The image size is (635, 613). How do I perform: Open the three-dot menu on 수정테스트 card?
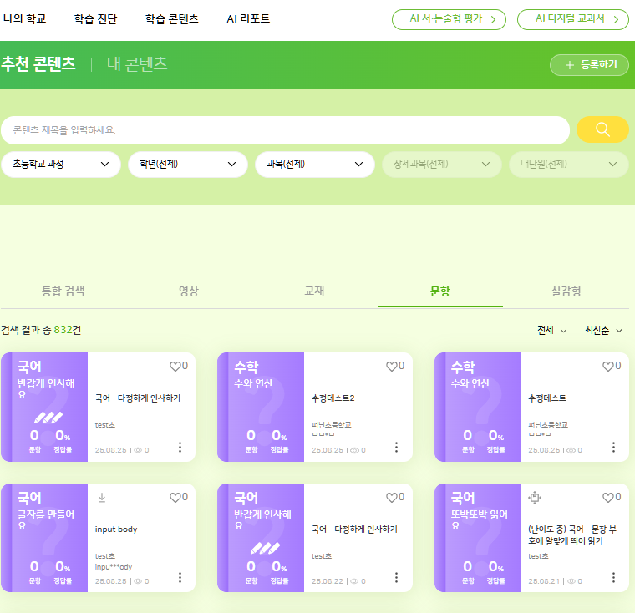(x=613, y=448)
